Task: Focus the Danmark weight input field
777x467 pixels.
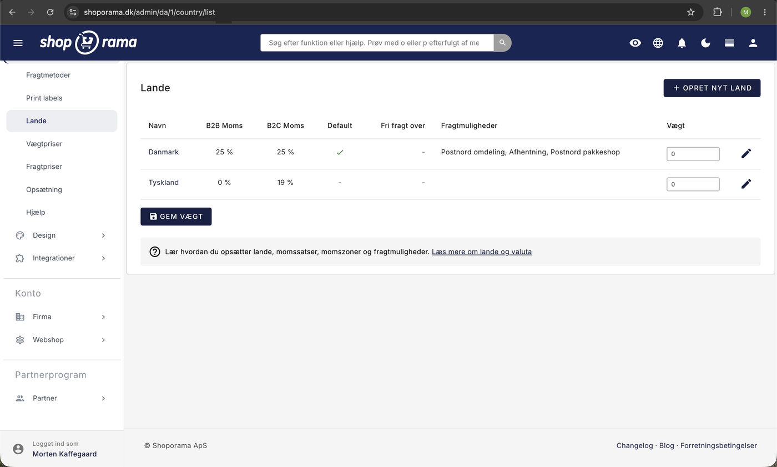Action: tap(693, 154)
